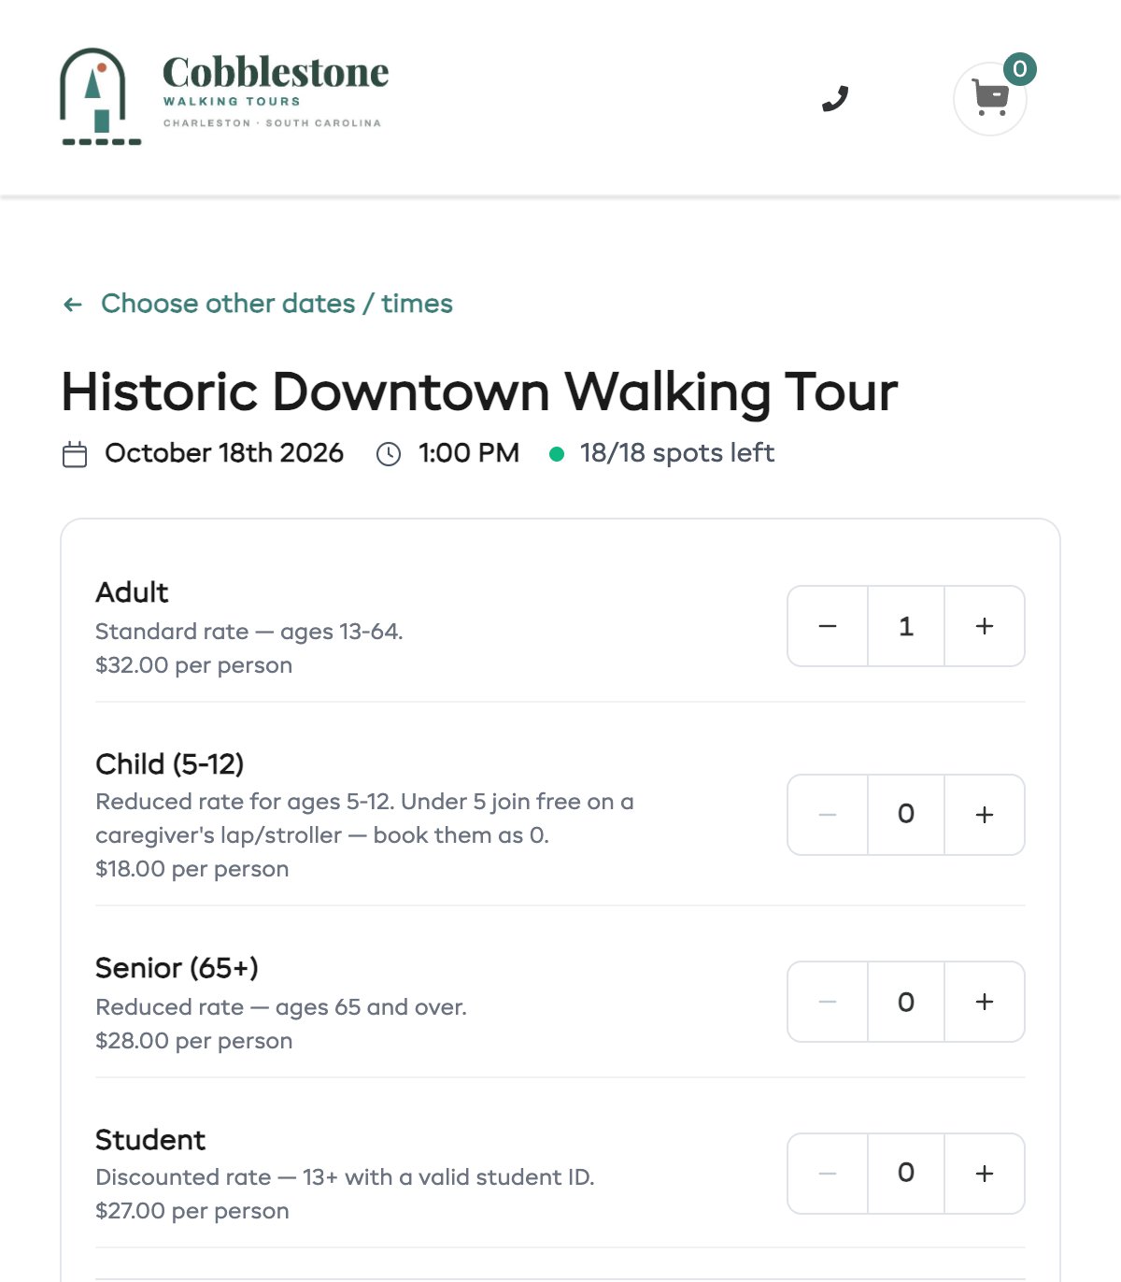This screenshot has height=1282, width=1121.
Task: Click the October 18th 2026 date text
Action: tap(224, 453)
